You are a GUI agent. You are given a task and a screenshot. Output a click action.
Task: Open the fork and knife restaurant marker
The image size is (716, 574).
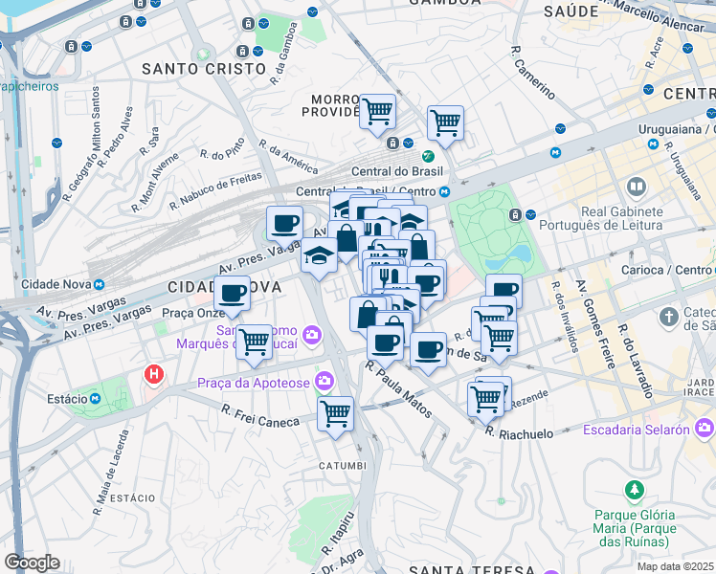pyautogui.click(x=389, y=278)
